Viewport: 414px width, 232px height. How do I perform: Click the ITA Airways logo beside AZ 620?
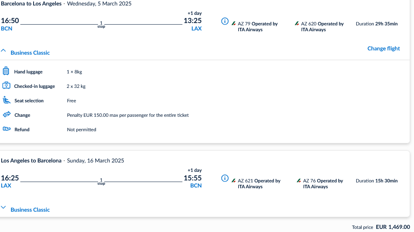click(297, 24)
